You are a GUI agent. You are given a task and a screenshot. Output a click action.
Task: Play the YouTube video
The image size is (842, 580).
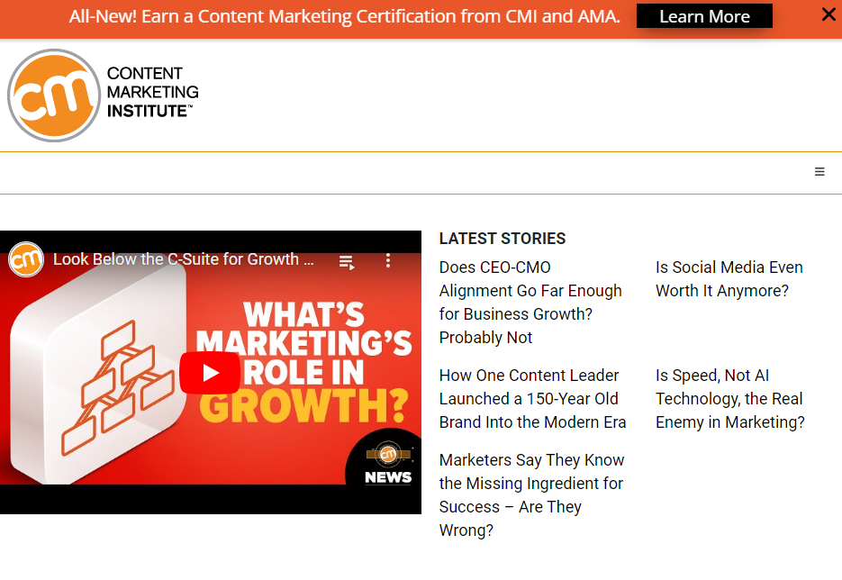pos(210,373)
